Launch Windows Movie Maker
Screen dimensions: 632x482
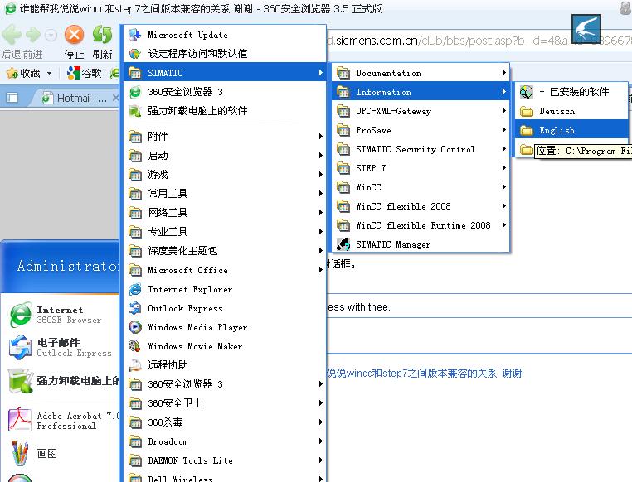225,346
